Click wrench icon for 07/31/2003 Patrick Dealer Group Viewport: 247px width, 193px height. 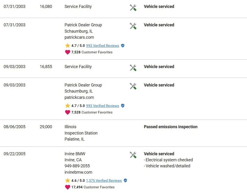tap(133, 26)
